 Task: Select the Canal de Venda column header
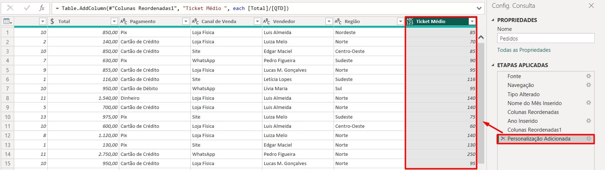(226, 21)
